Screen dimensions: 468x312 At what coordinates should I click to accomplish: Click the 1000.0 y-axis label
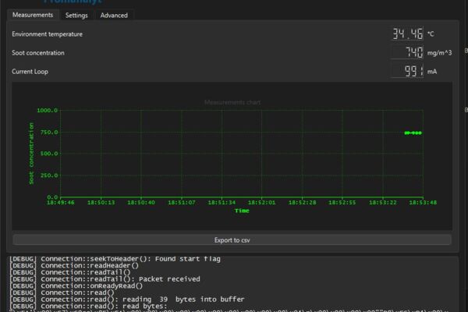click(x=47, y=111)
